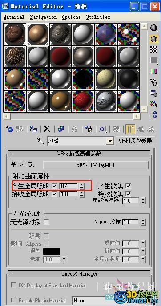
Task: Toggle the 产生全局照明 checkbox
Action: (54, 186)
